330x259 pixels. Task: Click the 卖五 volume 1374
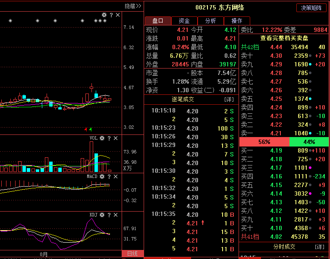point(301,99)
